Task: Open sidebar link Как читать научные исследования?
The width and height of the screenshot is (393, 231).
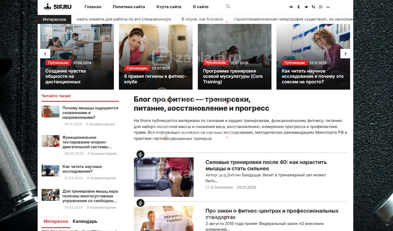Action: click(82, 169)
